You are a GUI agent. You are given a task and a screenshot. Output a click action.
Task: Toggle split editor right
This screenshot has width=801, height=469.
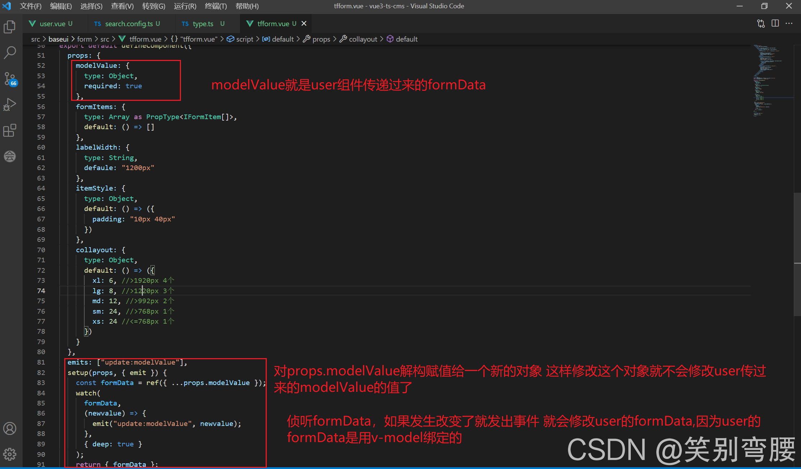click(775, 24)
